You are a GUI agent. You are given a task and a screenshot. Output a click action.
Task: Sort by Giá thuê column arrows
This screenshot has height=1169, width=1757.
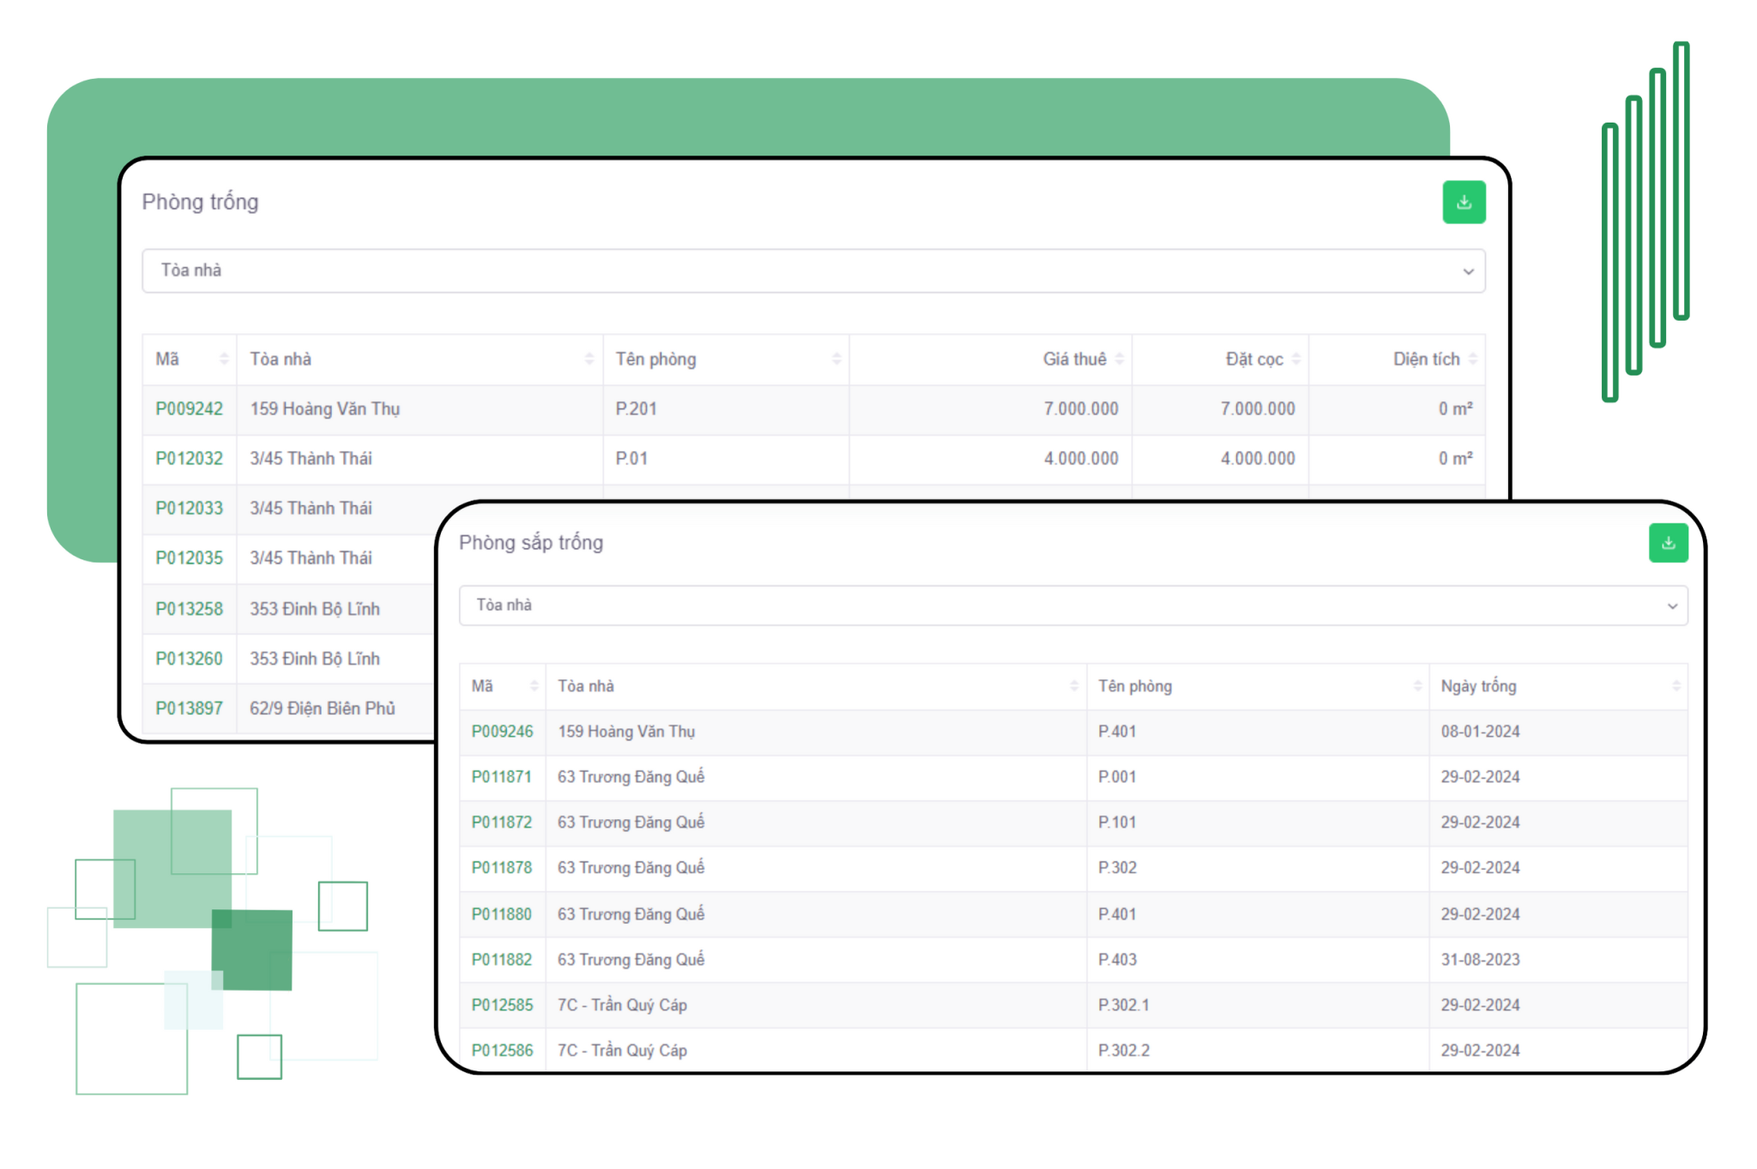click(x=1119, y=359)
